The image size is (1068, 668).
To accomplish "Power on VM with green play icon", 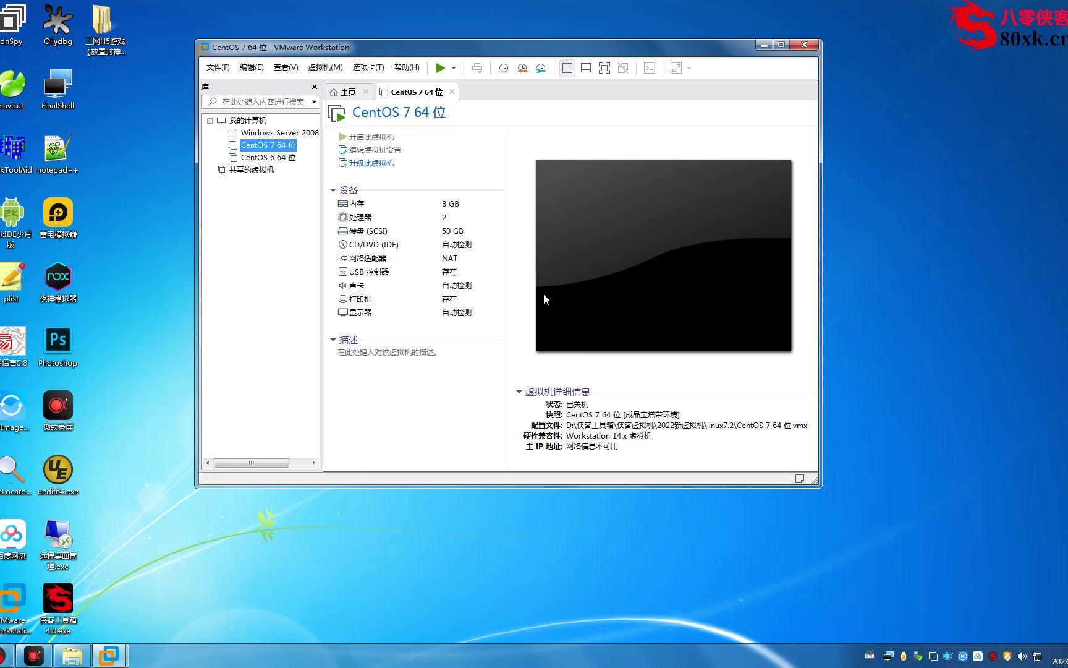I will click(x=440, y=68).
